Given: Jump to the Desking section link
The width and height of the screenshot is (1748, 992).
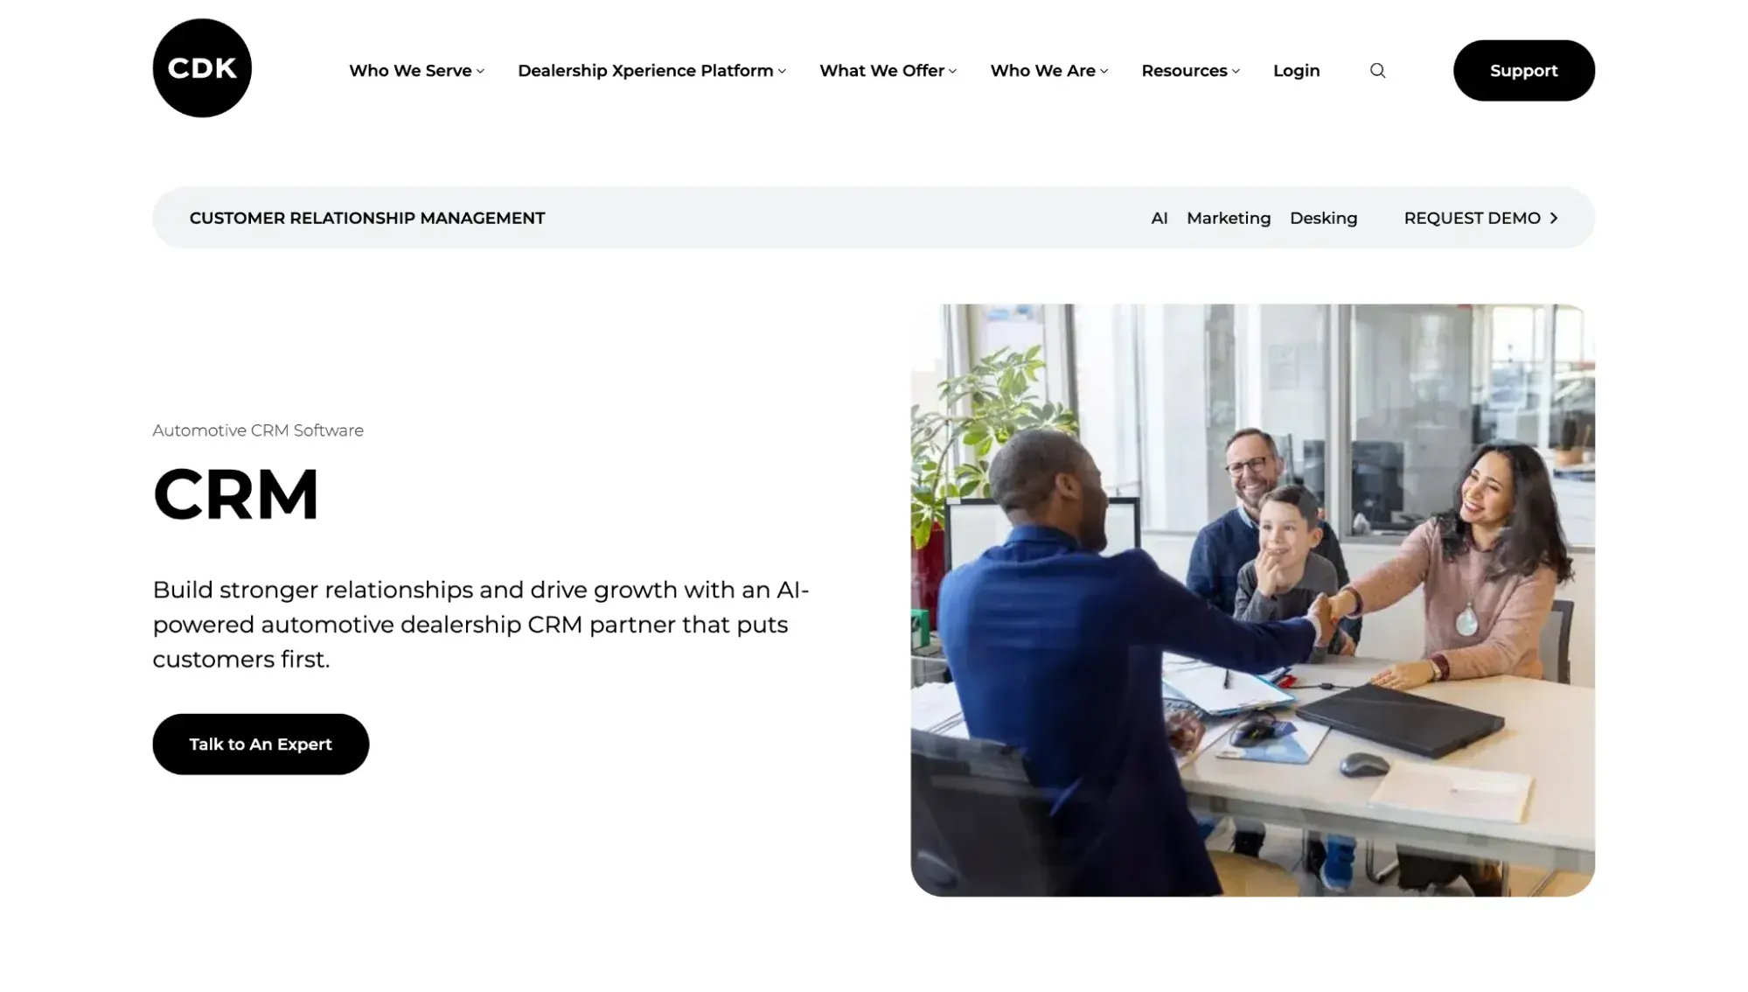Looking at the screenshot, I should (1323, 218).
